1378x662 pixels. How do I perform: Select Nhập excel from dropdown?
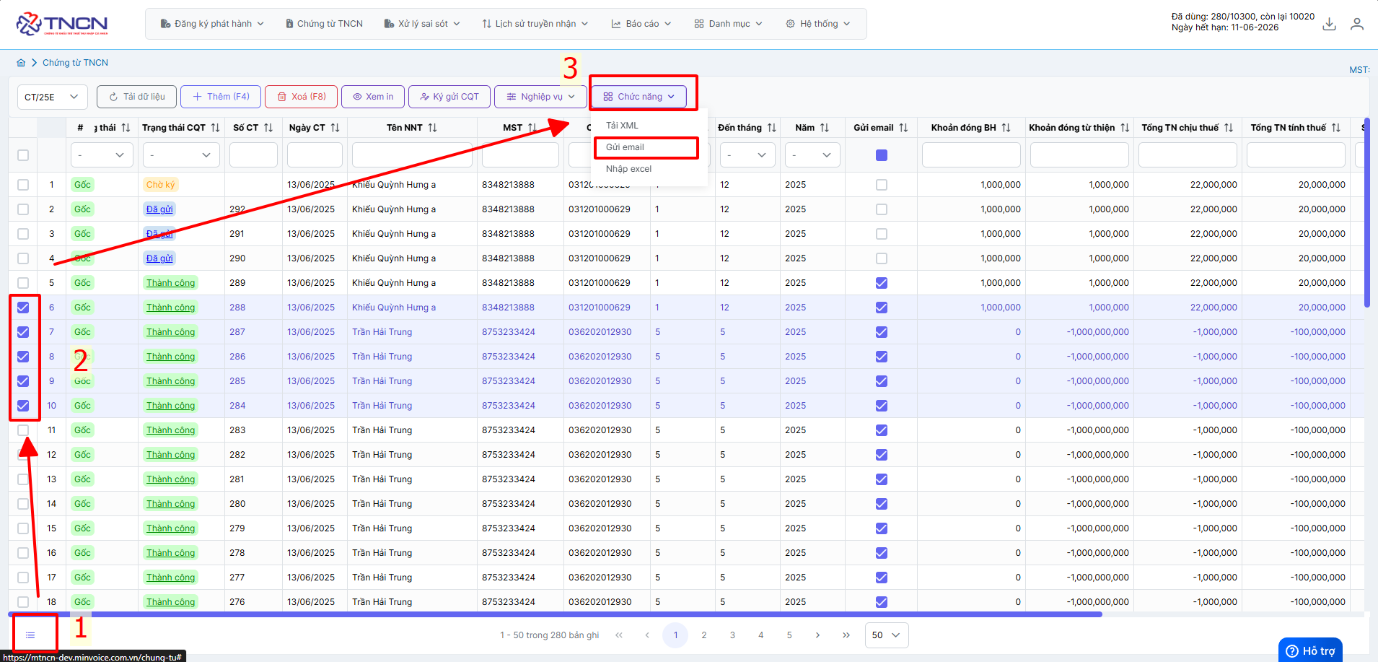[628, 169]
